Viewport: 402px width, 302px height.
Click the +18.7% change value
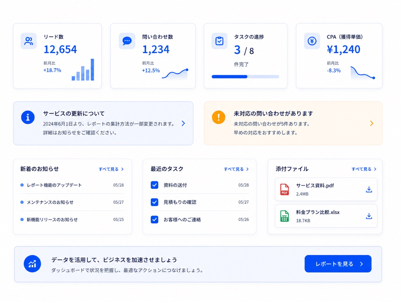coord(52,70)
